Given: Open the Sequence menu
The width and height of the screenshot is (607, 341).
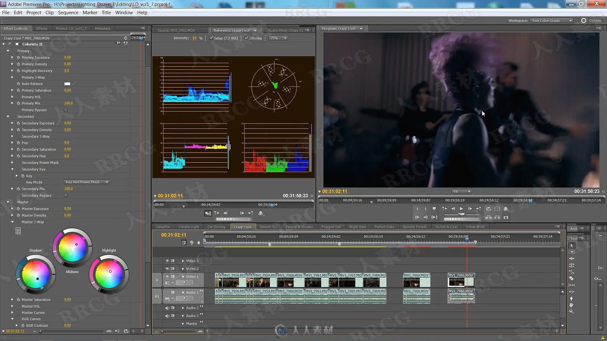Looking at the screenshot, I should (68, 13).
